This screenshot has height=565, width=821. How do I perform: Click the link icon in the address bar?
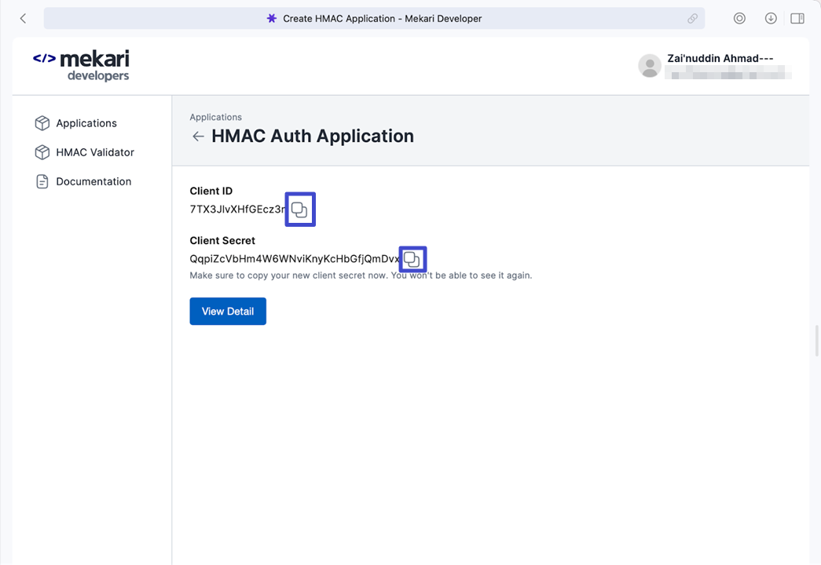pos(692,19)
